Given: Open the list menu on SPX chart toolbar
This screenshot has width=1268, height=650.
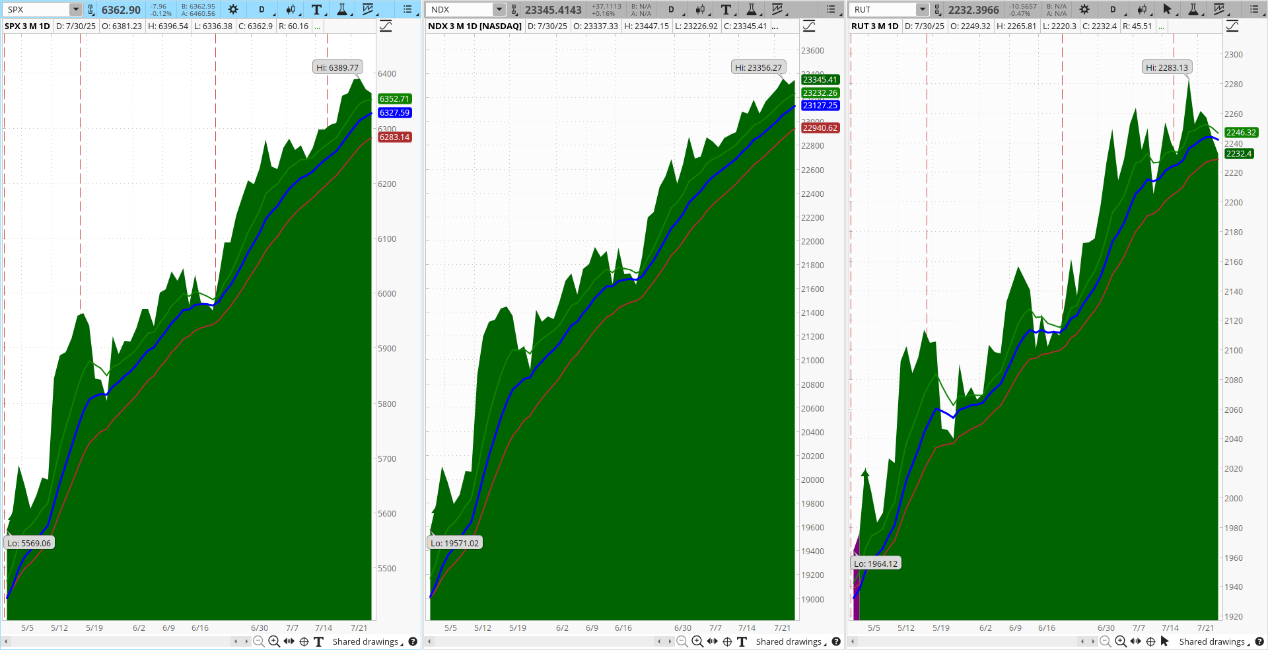Looking at the screenshot, I should 407,9.
